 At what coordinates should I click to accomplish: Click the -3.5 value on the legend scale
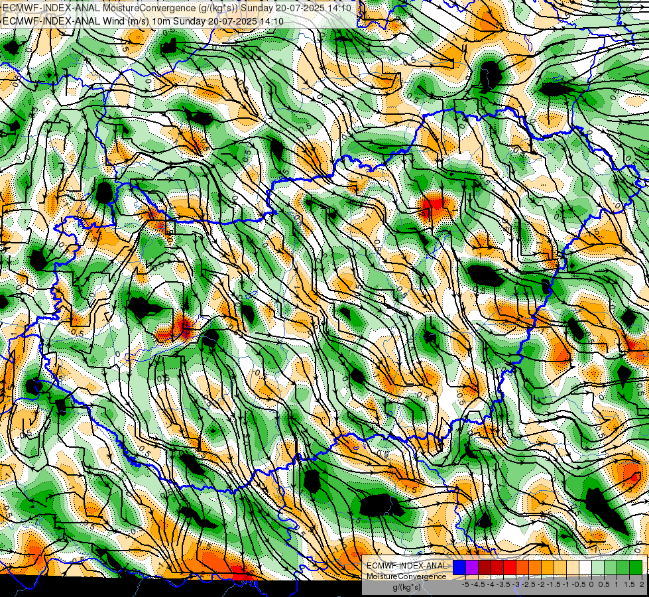pos(504,584)
